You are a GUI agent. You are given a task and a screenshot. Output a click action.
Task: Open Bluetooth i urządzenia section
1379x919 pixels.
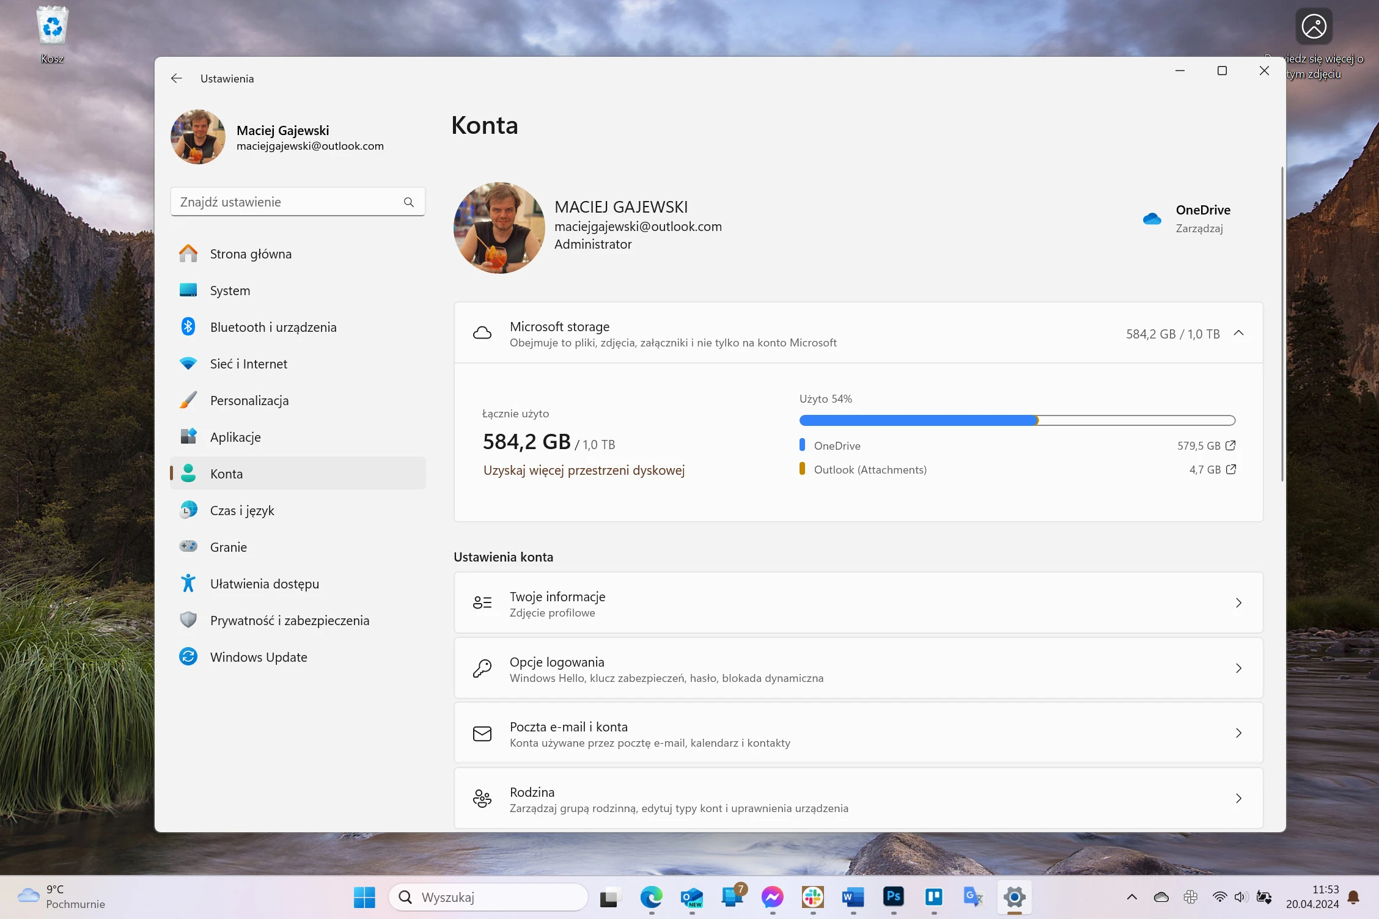tap(298, 327)
